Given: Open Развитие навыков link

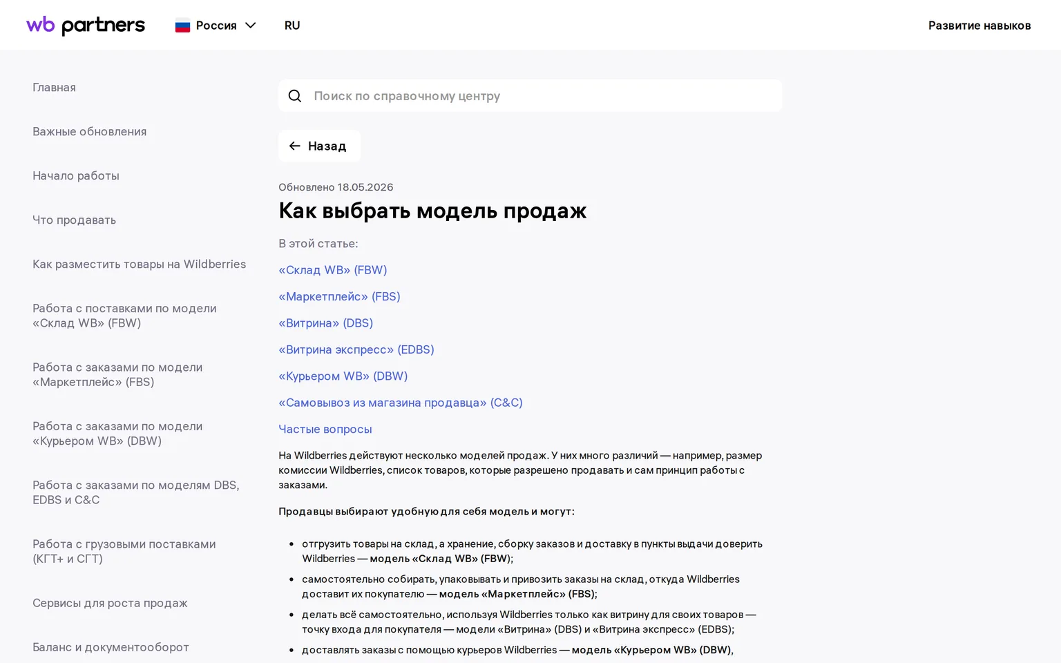Looking at the screenshot, I should [979, 26].
